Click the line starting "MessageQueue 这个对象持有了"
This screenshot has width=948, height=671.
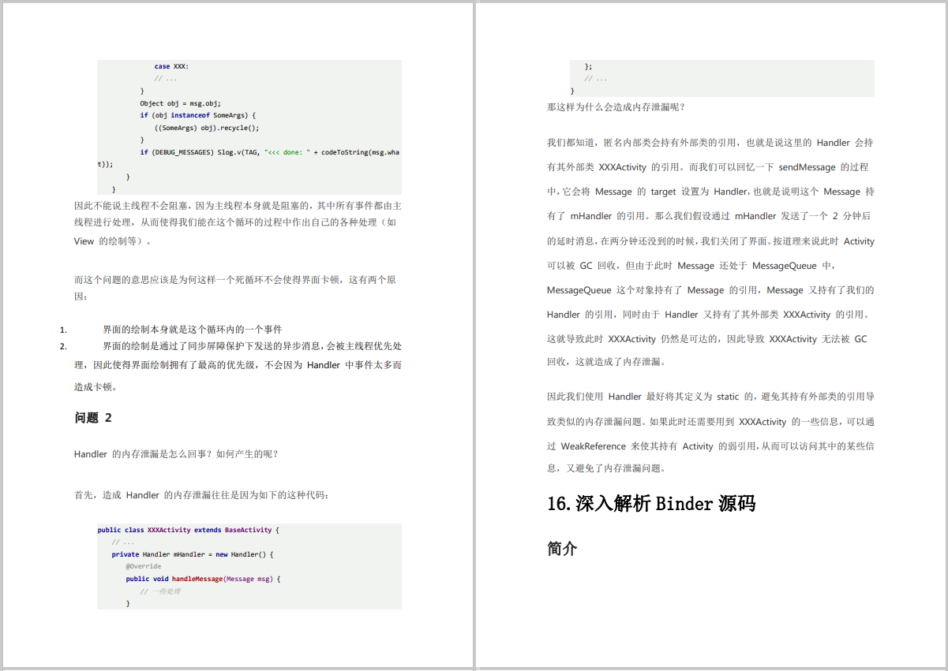coord(710,290)
